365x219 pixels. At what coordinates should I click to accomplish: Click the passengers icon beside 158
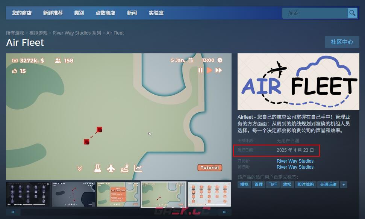58,60
